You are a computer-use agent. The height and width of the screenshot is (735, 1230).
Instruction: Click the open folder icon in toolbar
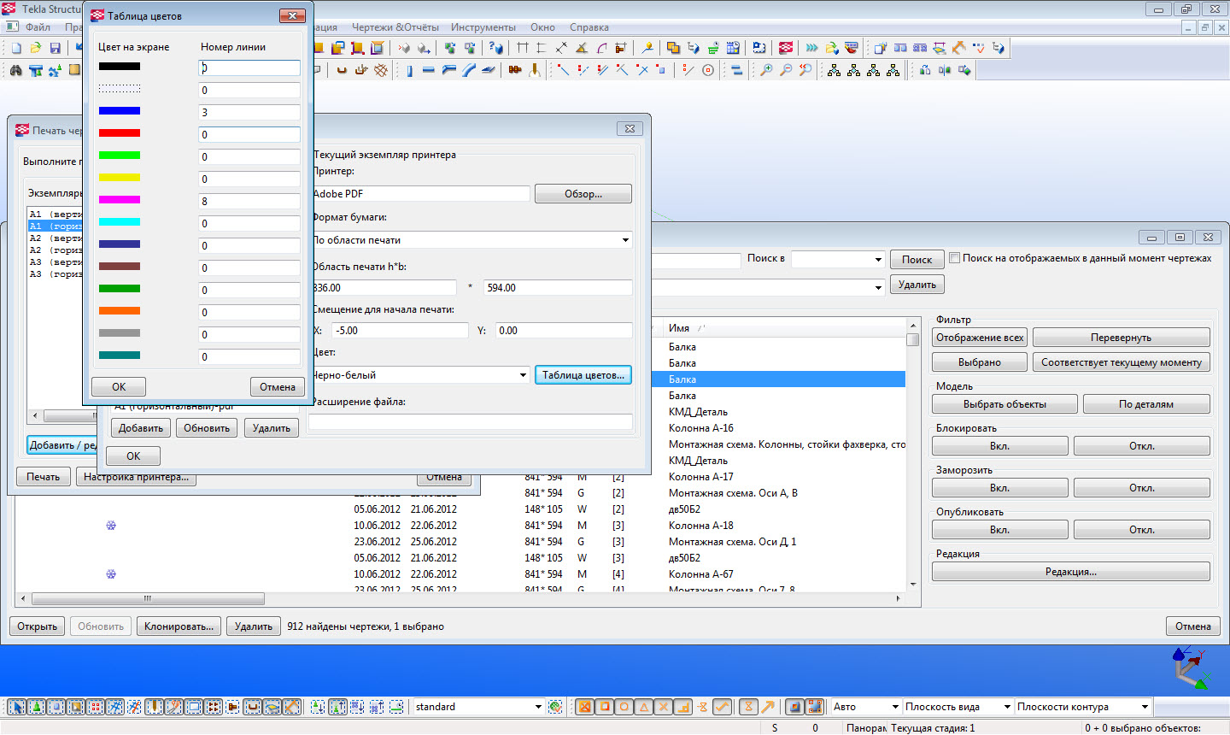[x=35, y=48]
